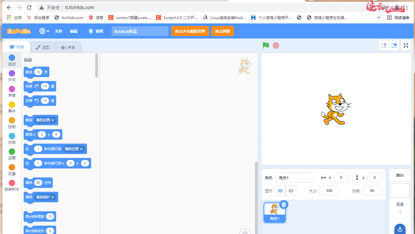Switch to small stage layout
Image resolution: width=415 pixels, height=234 pixels.
[383, 45]
